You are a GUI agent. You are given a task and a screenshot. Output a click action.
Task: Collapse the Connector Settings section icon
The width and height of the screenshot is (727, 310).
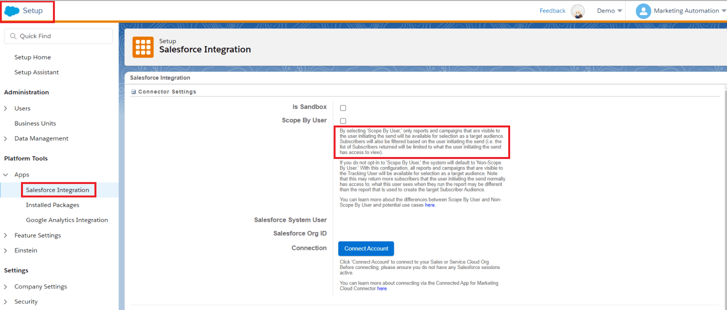(x=133, y=92)
